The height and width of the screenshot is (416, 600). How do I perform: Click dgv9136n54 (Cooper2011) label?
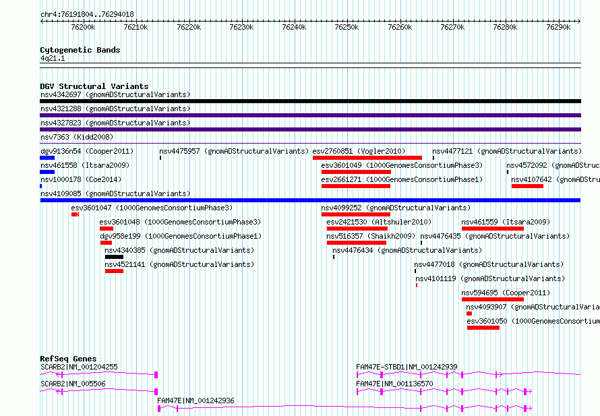tap(87, 151)
